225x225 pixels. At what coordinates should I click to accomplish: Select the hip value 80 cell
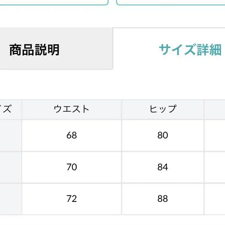pyautogui.click(x=163, y=135)
